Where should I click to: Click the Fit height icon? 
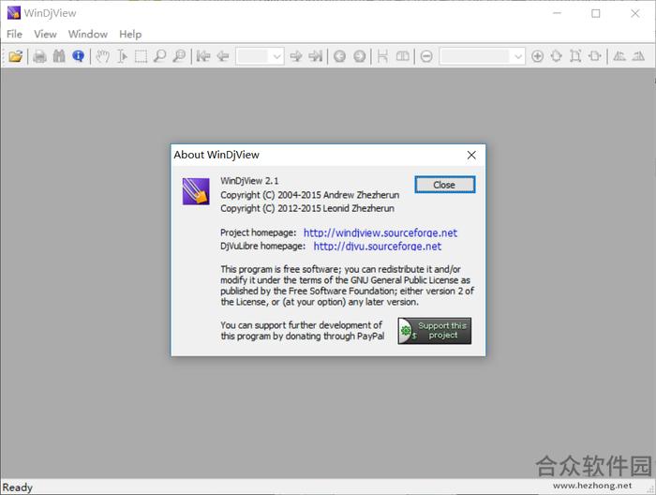point(575,56)
